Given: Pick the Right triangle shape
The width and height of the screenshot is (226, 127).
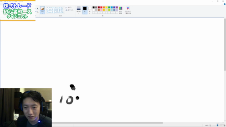Looking at the screenshot, I should (x=48, y=10).
